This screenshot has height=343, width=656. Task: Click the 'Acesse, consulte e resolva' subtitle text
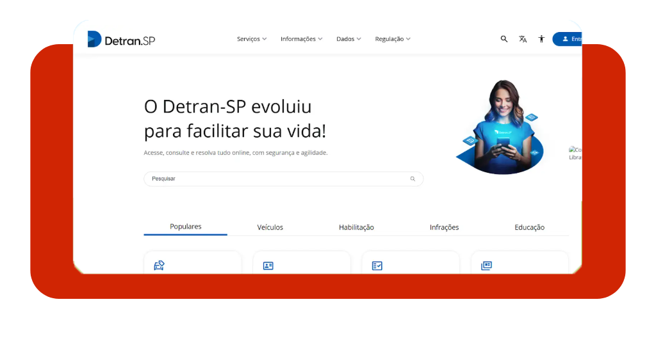coord(236,153)
